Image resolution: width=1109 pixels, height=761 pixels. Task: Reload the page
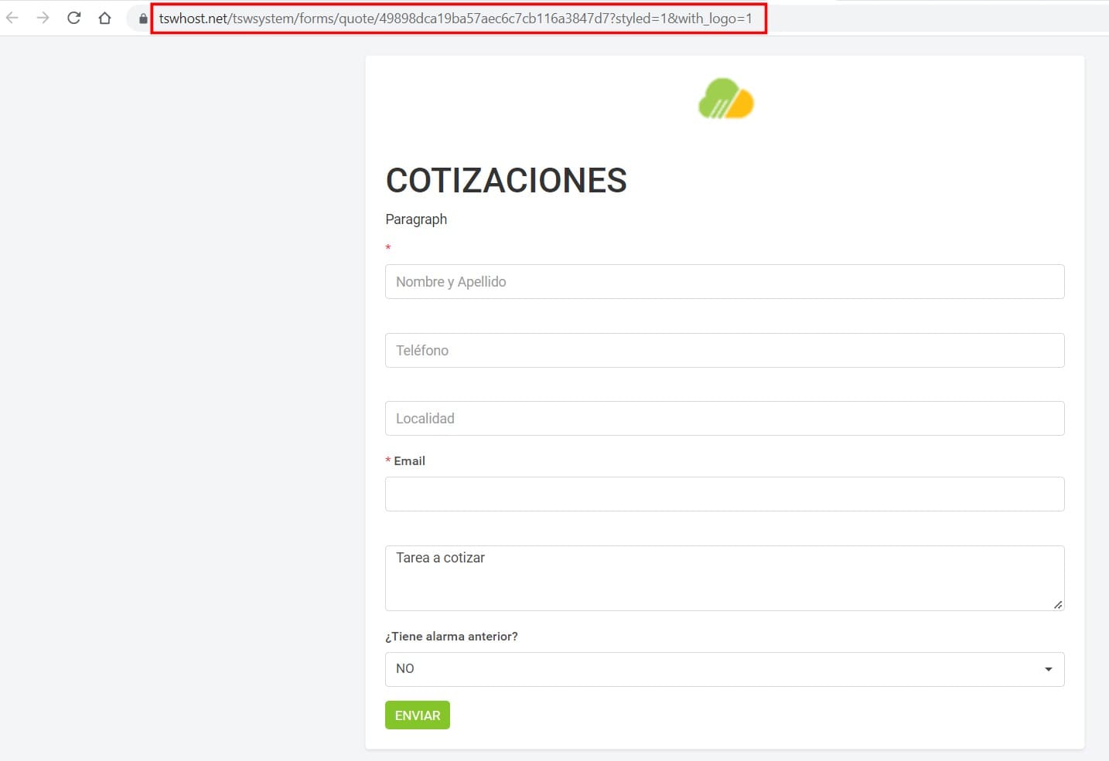tap(73, 18)
